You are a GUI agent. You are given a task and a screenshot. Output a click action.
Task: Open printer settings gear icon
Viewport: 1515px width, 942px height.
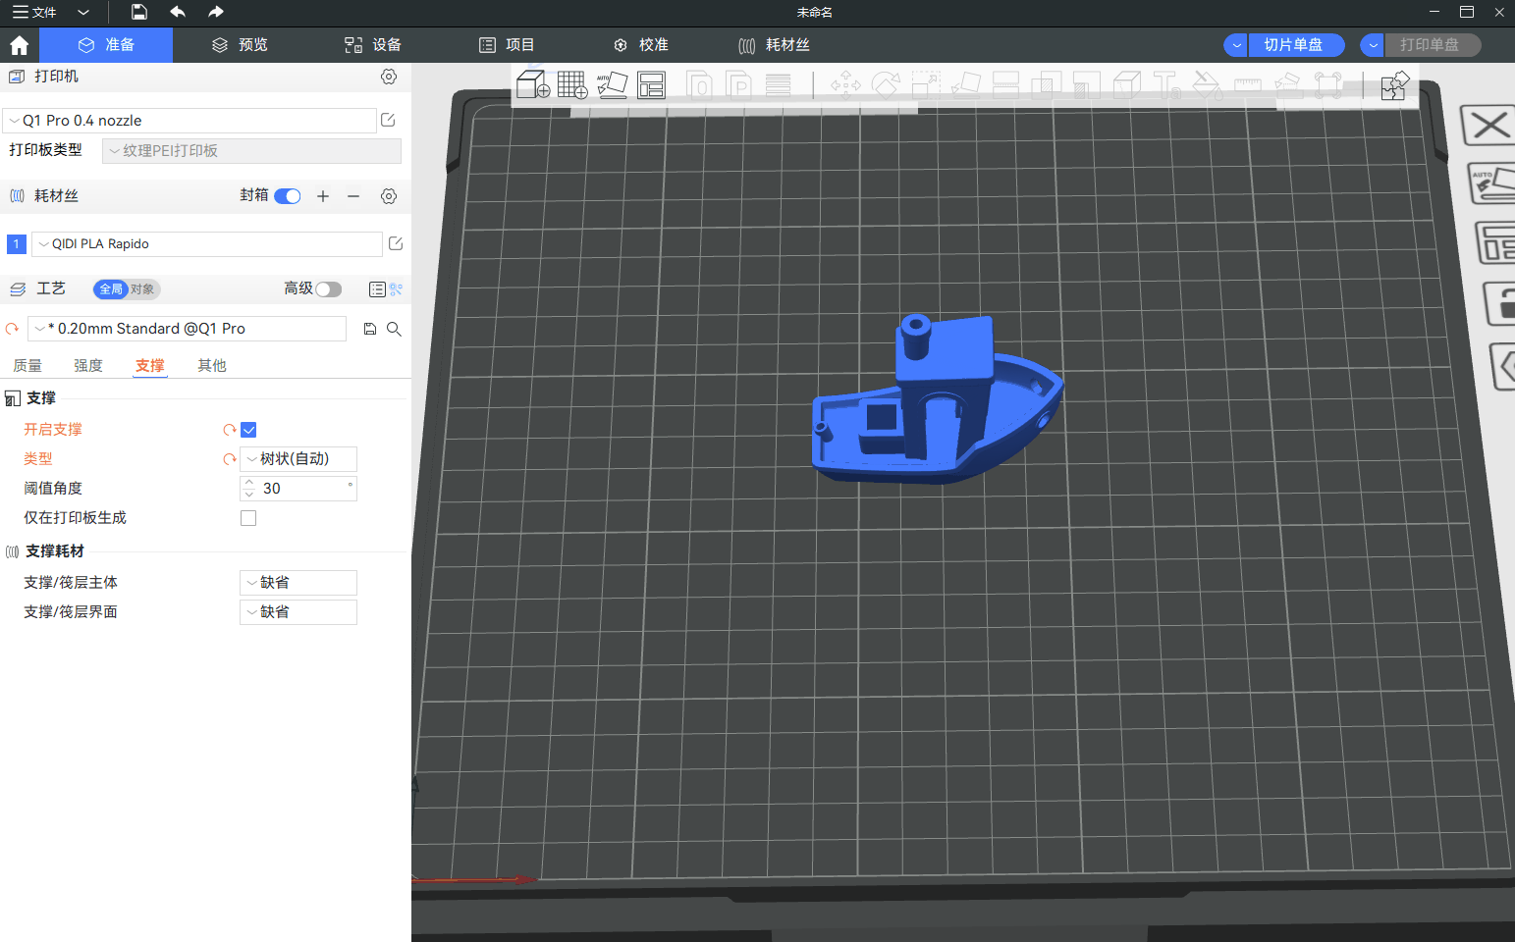389,77
